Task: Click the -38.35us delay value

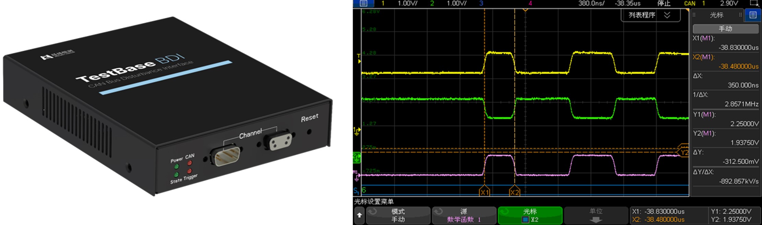Action: (x=627, y=3)
